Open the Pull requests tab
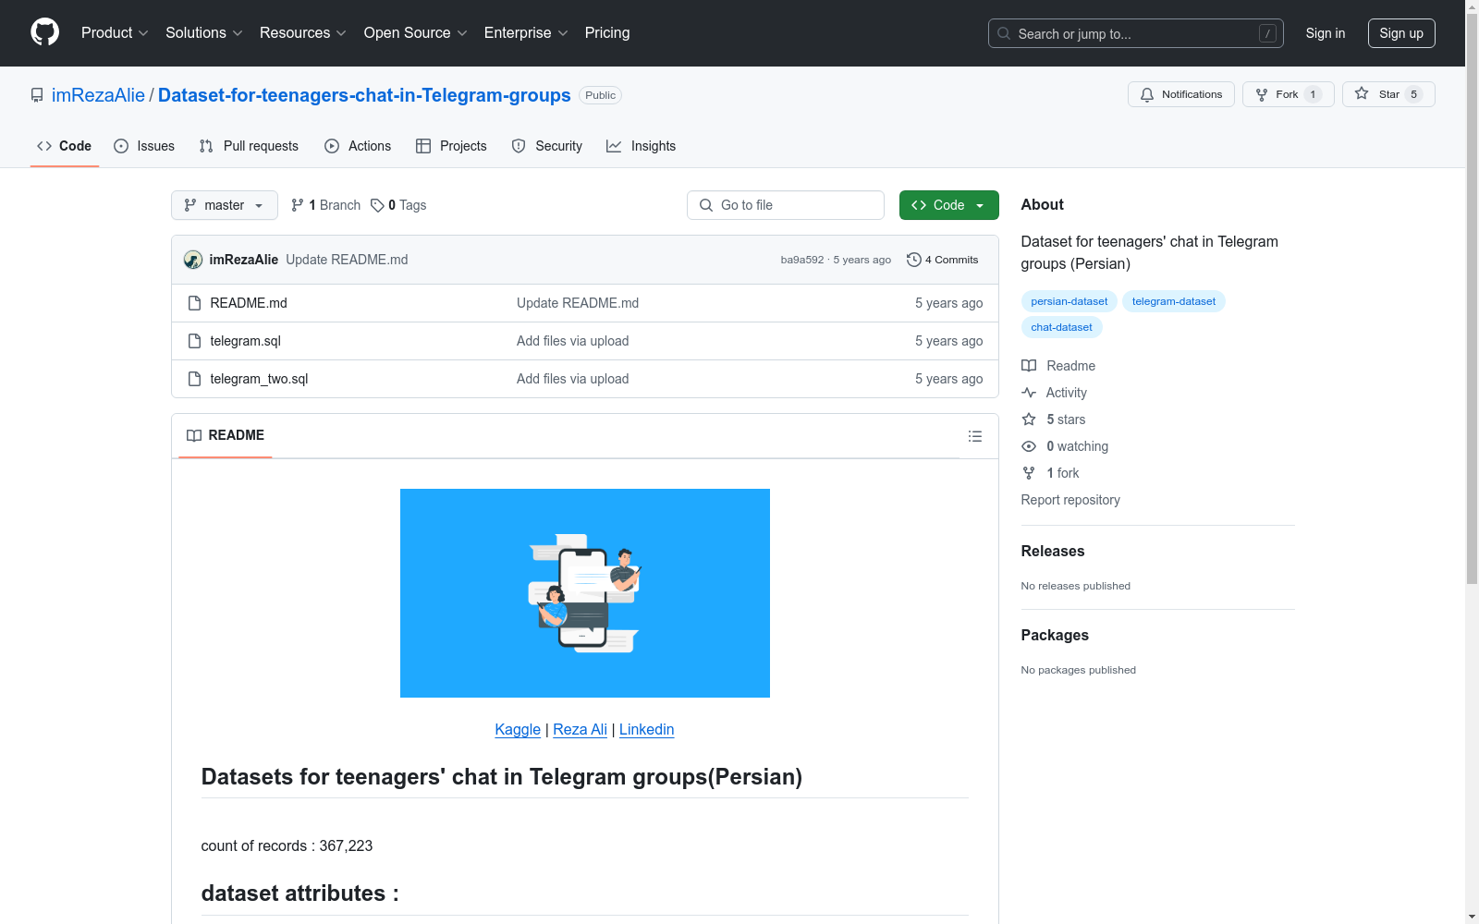Image resolution: width=1479 pixels, height=924 pixels. point(249,146)
